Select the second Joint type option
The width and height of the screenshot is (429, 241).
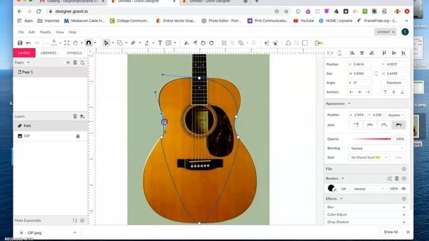pos(369,125)
